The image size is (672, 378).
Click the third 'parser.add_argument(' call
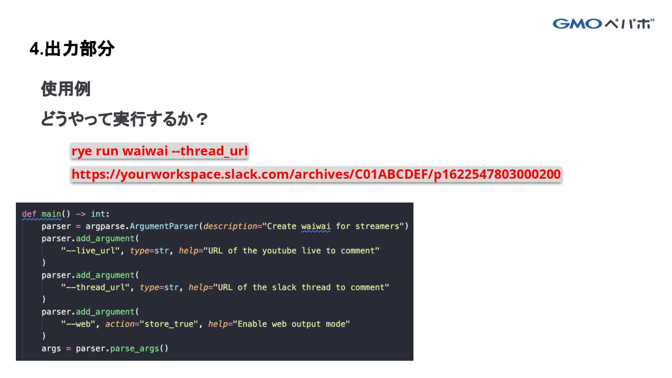[91, 312]
